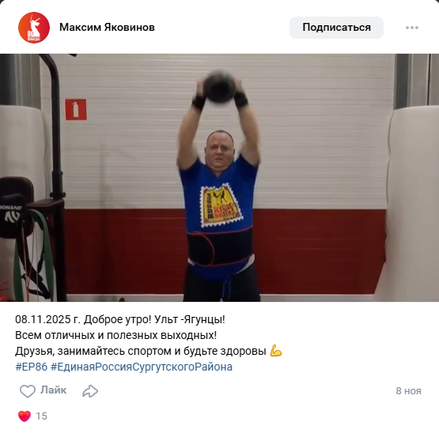
Task: Open the 8 ноя post timestamp
Action: (408, 391)
